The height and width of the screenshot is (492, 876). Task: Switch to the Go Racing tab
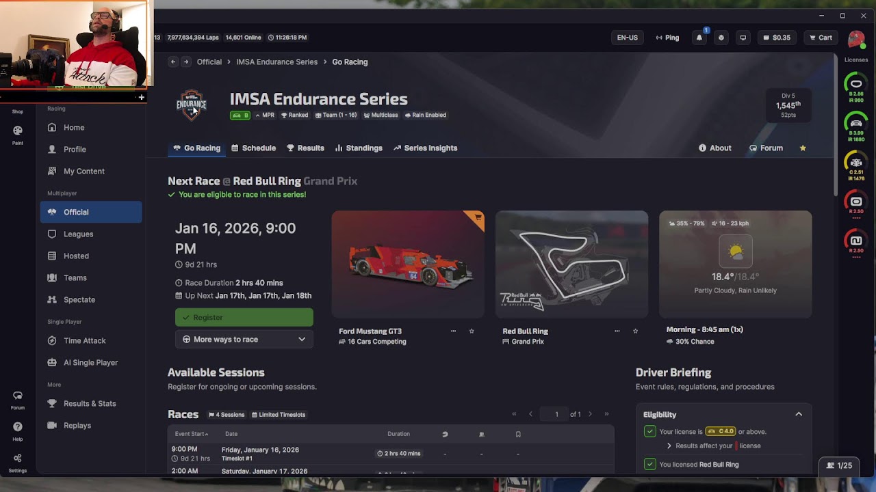[x=197, y=148]
